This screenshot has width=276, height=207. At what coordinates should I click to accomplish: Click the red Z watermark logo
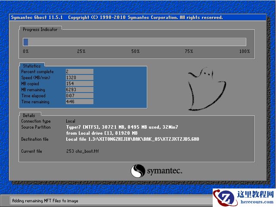click(x=224, y=198)
